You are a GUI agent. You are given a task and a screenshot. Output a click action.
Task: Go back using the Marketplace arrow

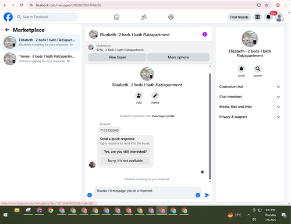point(7,30)
